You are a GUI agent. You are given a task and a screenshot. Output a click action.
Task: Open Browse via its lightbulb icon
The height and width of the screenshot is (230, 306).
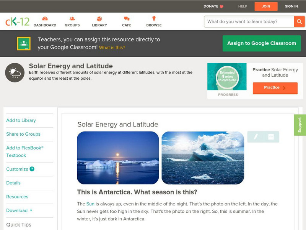[x=153, y=18]
